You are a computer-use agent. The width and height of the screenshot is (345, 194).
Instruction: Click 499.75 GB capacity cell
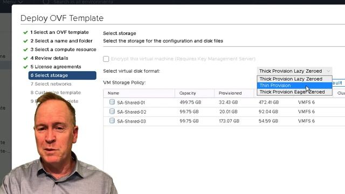(190, 102)
